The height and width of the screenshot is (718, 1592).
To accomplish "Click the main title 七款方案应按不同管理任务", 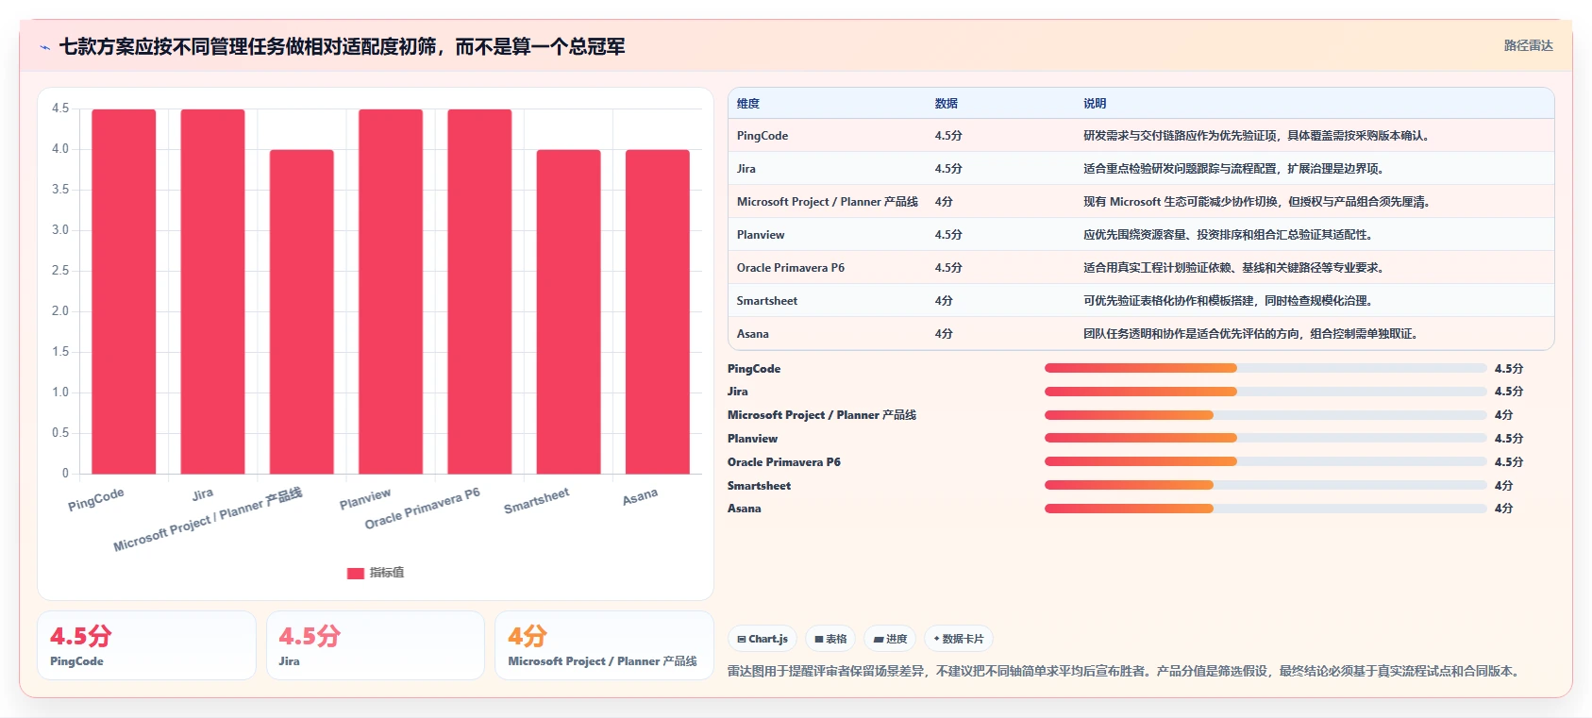I will tap(342, 47).
